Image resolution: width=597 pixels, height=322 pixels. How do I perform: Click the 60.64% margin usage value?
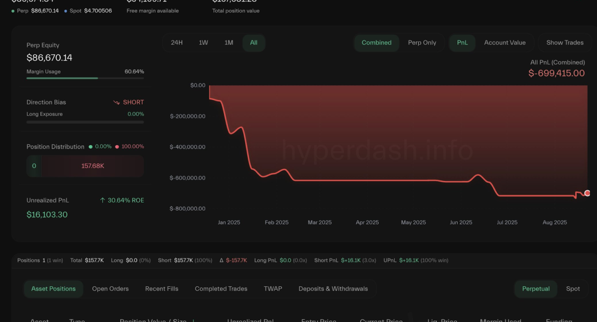(x=134, y=72)
